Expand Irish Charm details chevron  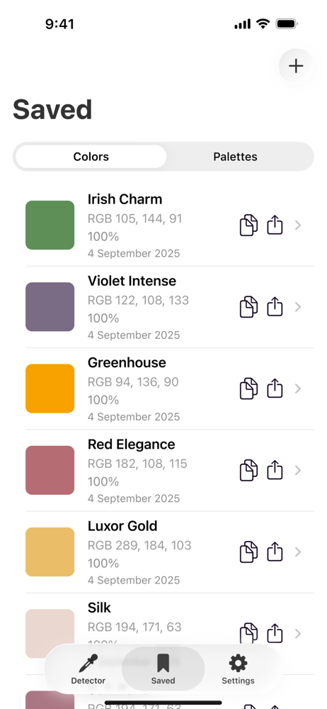[x=298, y=225]
